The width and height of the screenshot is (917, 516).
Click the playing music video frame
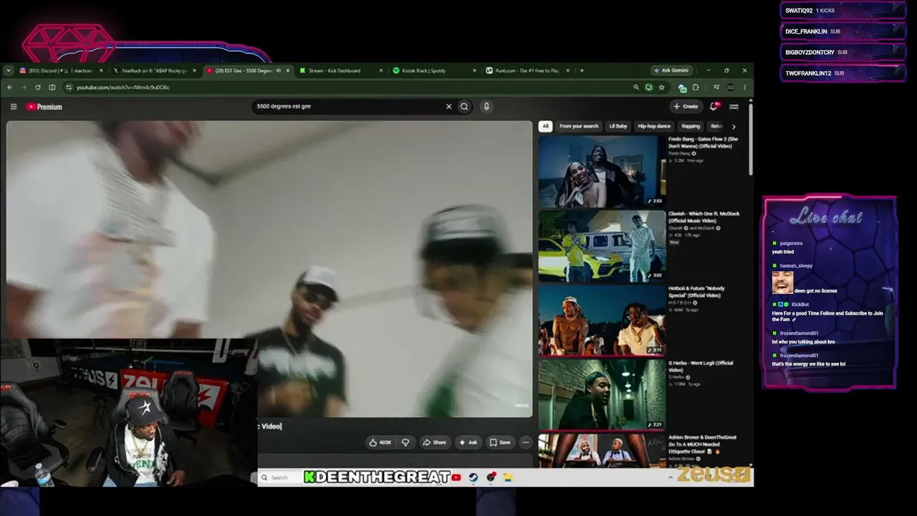pos(269,269)
